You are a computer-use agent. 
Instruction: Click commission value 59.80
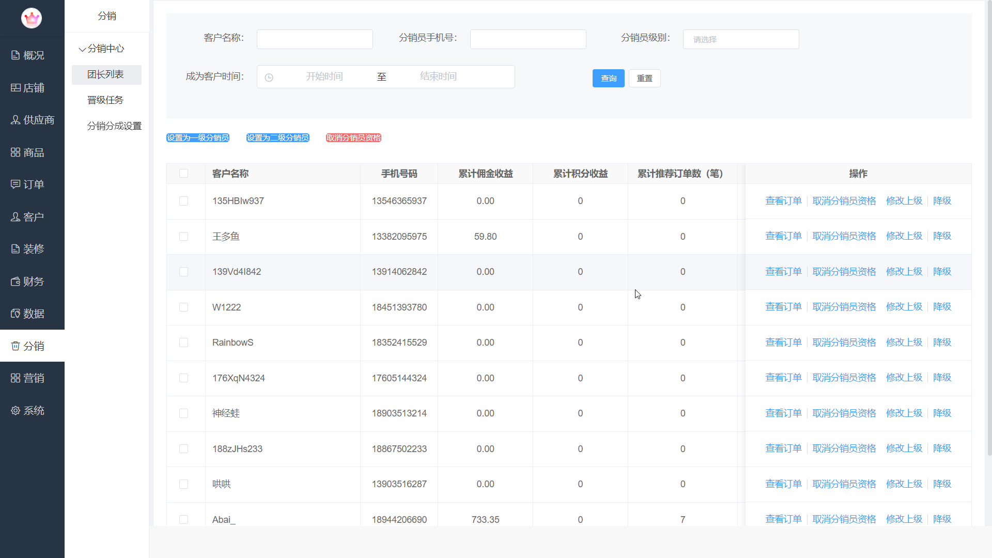(x=486, y=237)
